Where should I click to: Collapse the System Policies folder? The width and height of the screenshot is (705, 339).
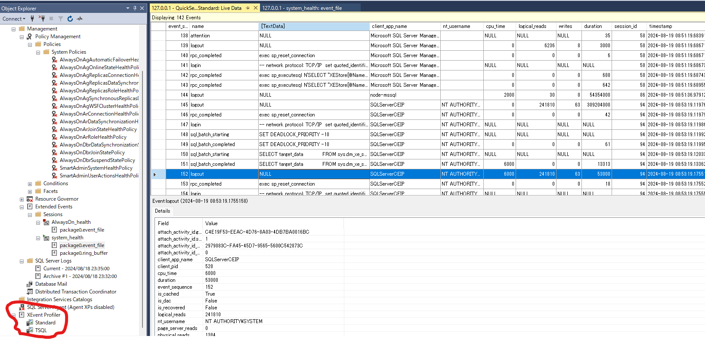pos(38,52)
